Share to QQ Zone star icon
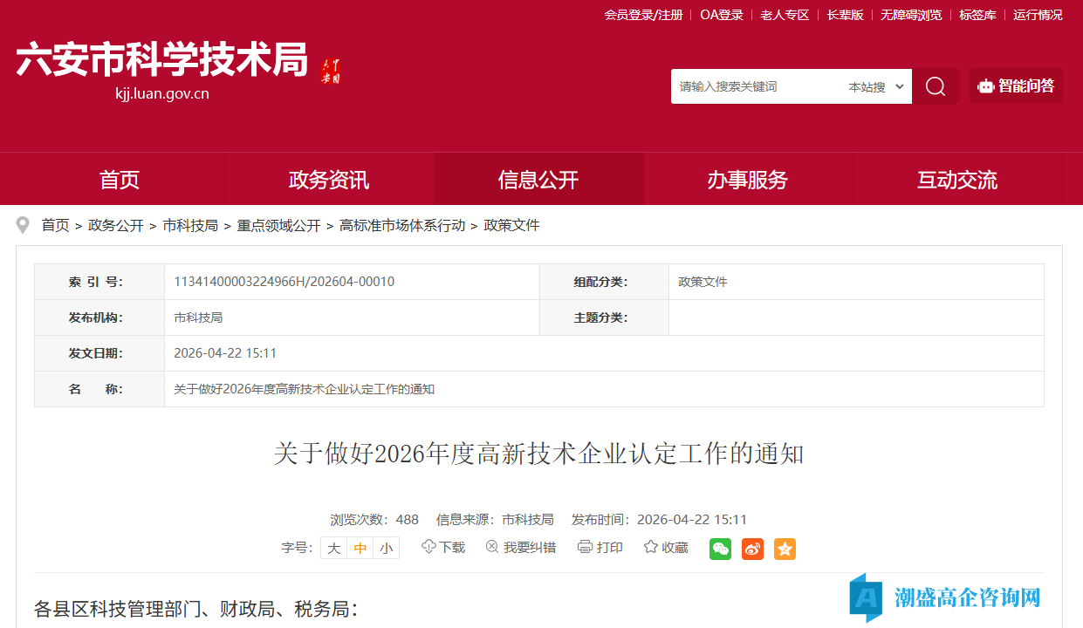 (x=785, y=549)
